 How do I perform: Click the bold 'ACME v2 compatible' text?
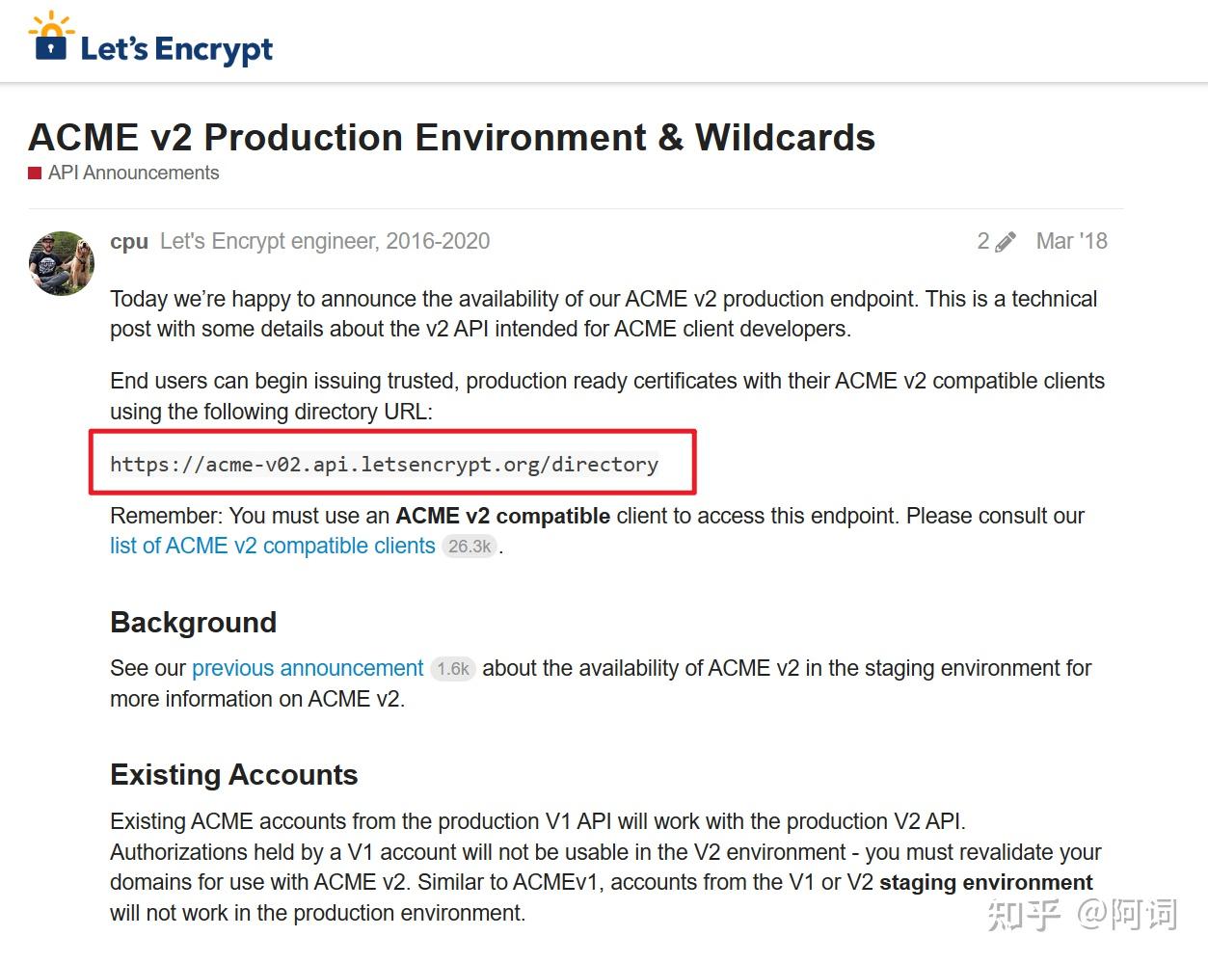[x=502, y=517]
